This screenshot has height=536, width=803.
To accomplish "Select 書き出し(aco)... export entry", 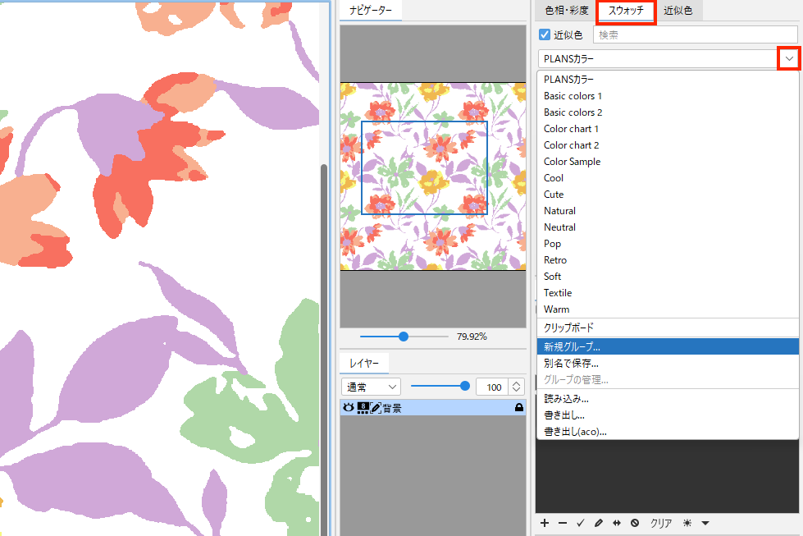I will [668, 432].
